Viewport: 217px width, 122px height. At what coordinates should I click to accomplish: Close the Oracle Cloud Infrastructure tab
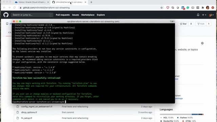48,2
